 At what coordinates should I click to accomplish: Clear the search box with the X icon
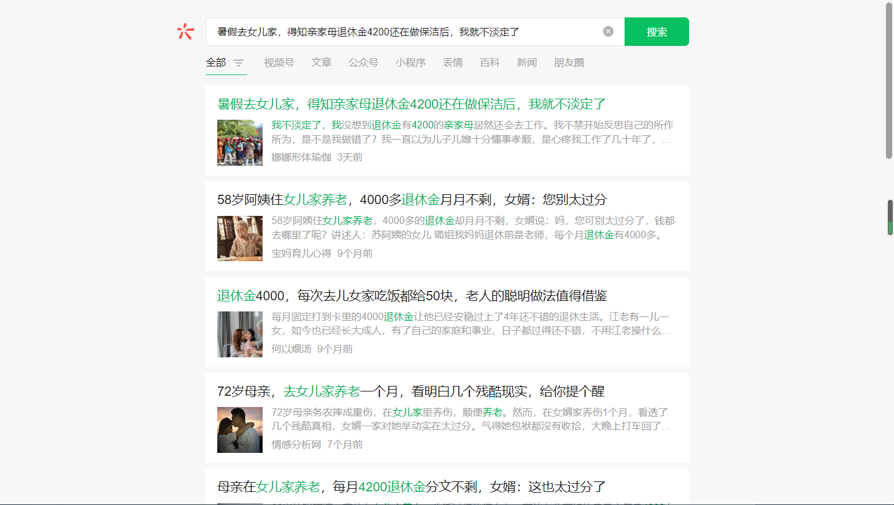608,32
